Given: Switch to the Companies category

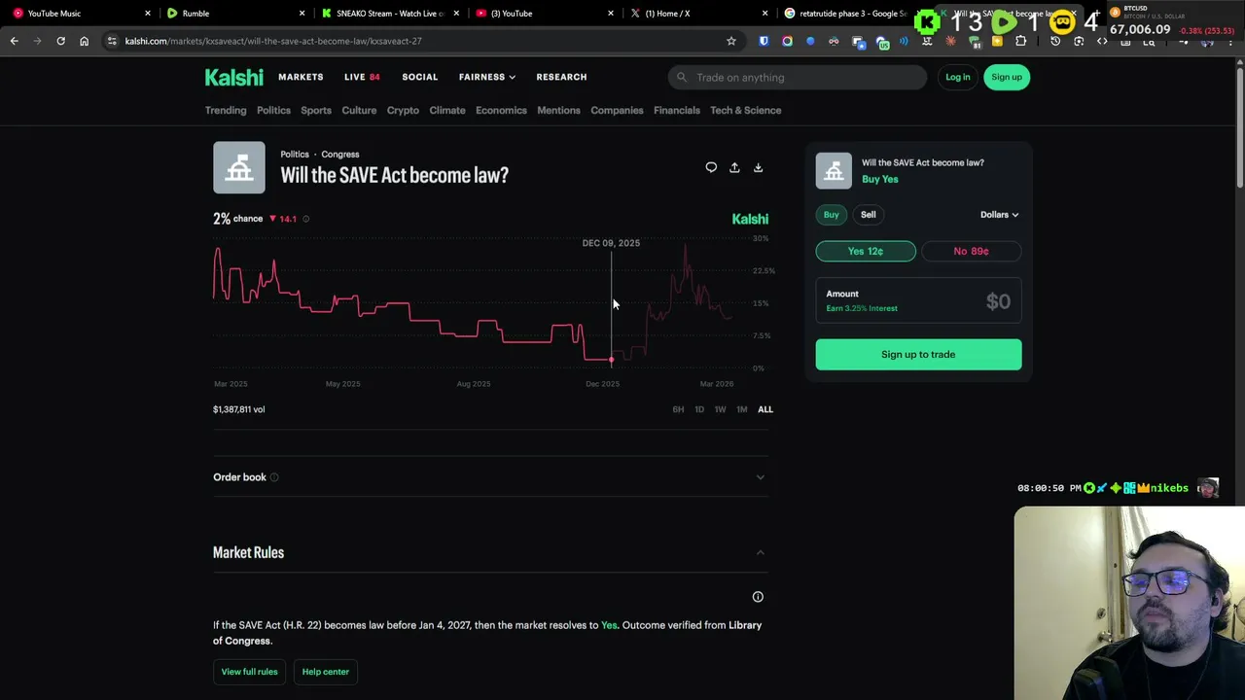Looking at the screenshot, I should pyautogui.click(x=617, y=110).
